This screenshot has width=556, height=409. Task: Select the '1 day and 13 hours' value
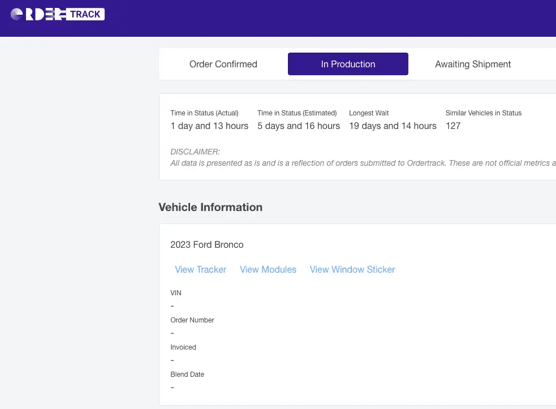pyautogui.click(x=209, y=126)
